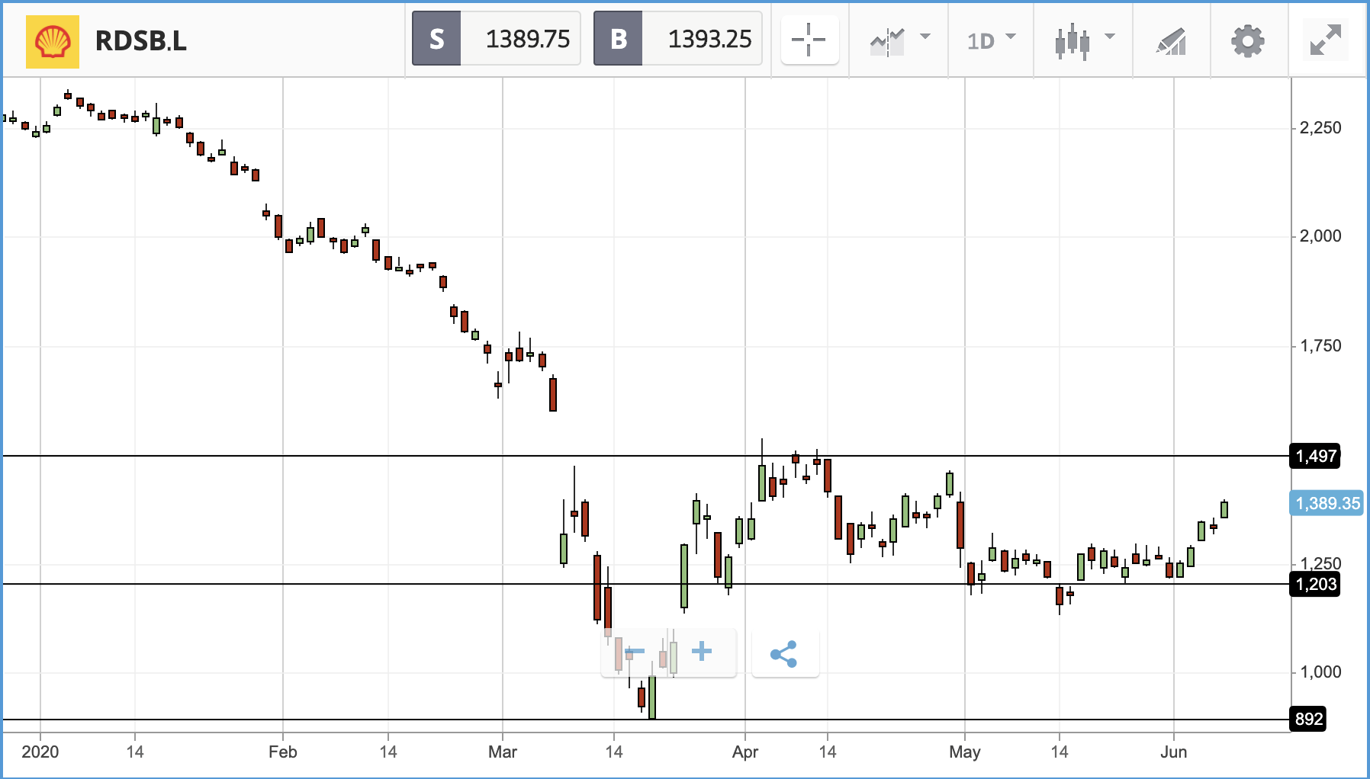Click the Feb date axis label
This screenshot has height=779, width=1370.
(282, 752)
